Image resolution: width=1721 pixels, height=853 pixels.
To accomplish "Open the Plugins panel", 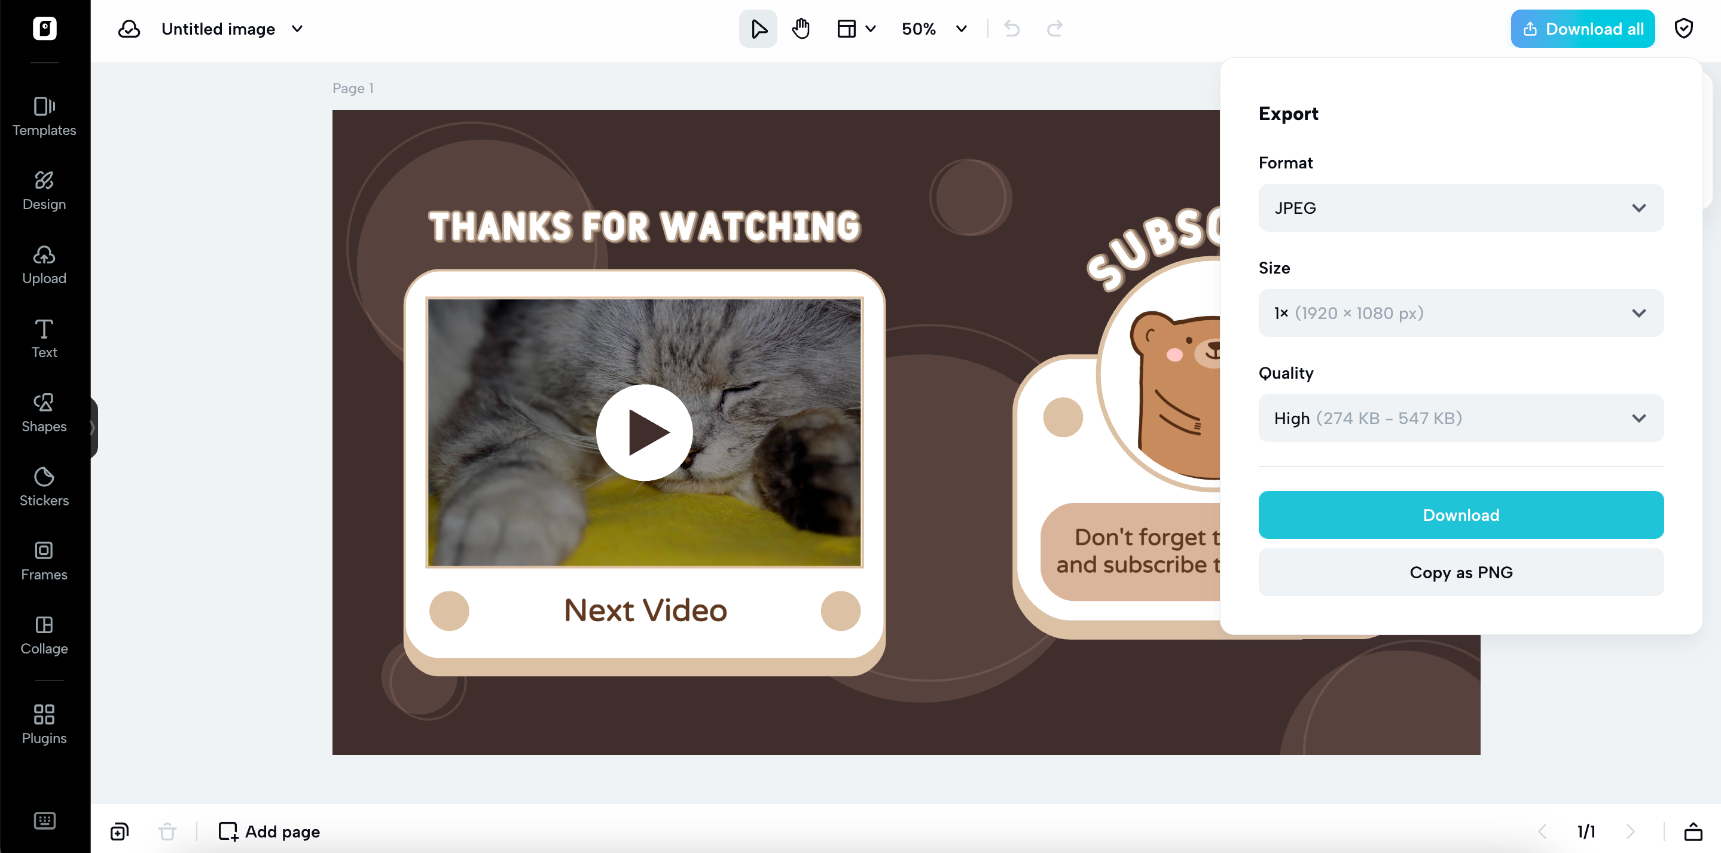I will pos(44,723).
